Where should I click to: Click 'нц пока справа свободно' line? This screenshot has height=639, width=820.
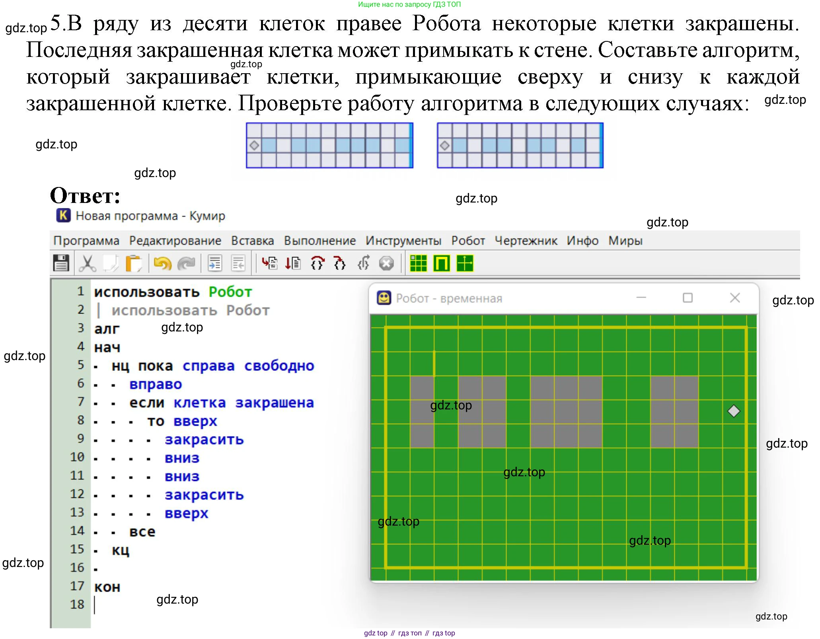(213, 366)
